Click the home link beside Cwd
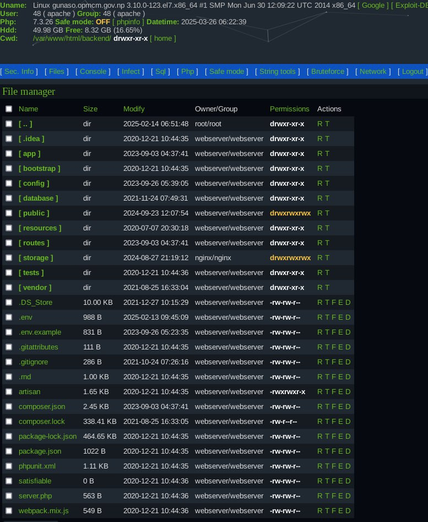The image size is (428, 522). (x=163, y=38)
